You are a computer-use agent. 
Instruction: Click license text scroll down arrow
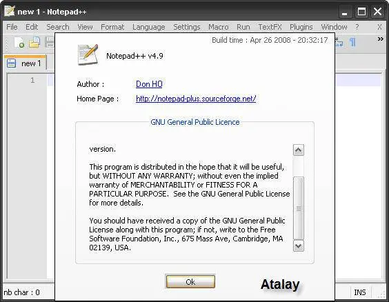coord(298,246)
